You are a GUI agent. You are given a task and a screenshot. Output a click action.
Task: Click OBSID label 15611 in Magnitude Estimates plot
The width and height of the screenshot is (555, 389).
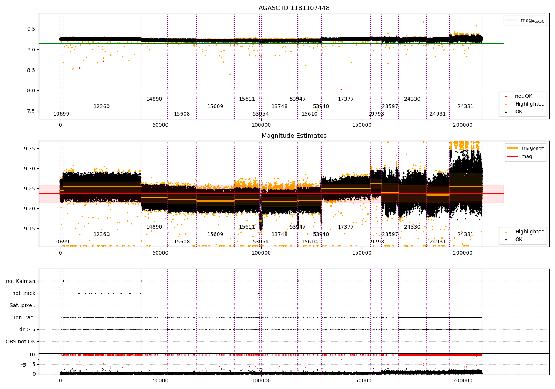(247, 227)
